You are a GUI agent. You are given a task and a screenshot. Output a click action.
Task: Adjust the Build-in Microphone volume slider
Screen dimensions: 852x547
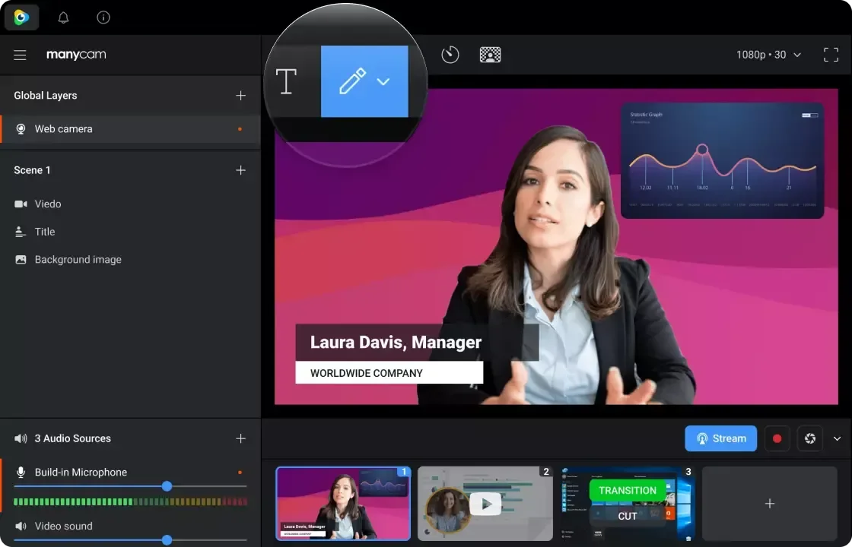pyautogui.click(x=167, y=486)
